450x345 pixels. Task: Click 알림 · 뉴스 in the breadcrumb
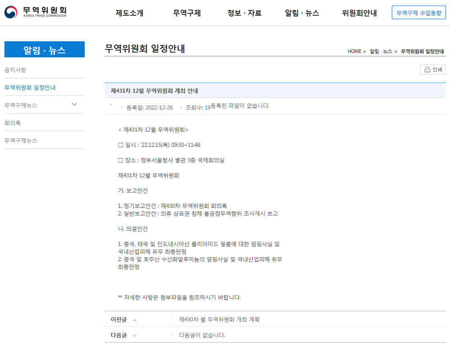coord(381,51)
